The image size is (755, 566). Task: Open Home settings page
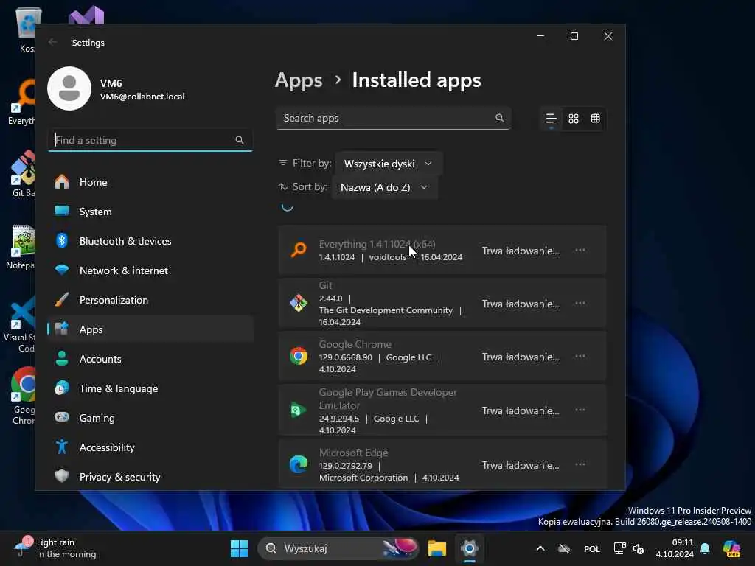(x=150, y=182)
